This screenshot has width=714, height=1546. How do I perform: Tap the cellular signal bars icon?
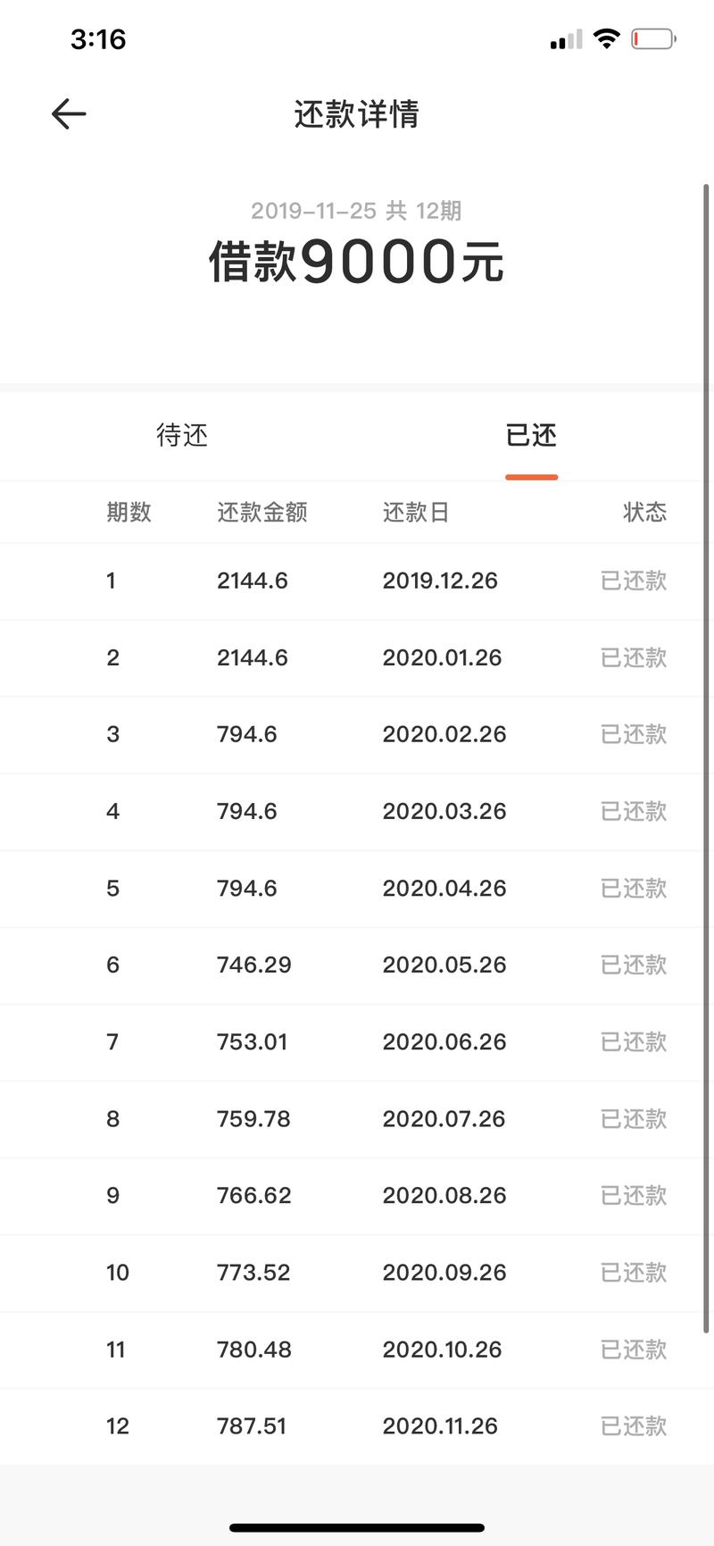point(566,40)
